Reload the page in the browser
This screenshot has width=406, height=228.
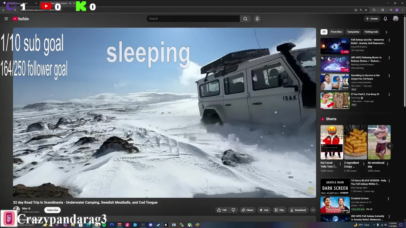(15, 10)
